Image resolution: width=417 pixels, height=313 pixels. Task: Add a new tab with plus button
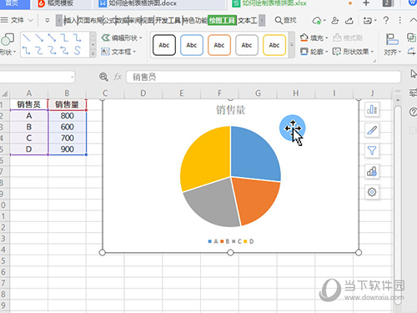pos(366,3)
